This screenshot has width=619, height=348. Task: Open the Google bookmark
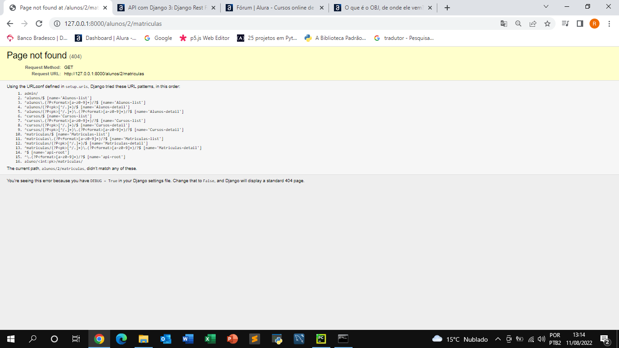pos(158,38)
